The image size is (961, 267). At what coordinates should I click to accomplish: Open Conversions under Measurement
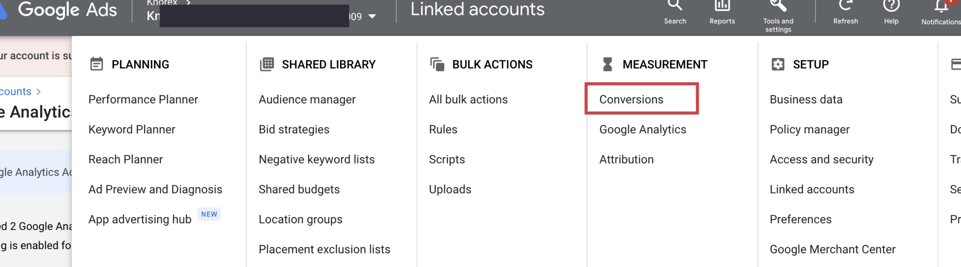(631, 99)
